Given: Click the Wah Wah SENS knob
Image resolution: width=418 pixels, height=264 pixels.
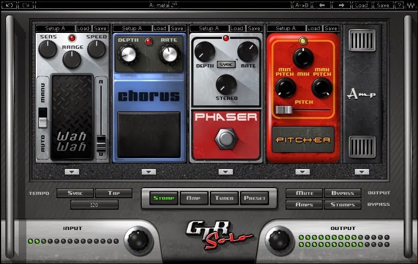Looking at the screenshot, I should coord(48,49).
